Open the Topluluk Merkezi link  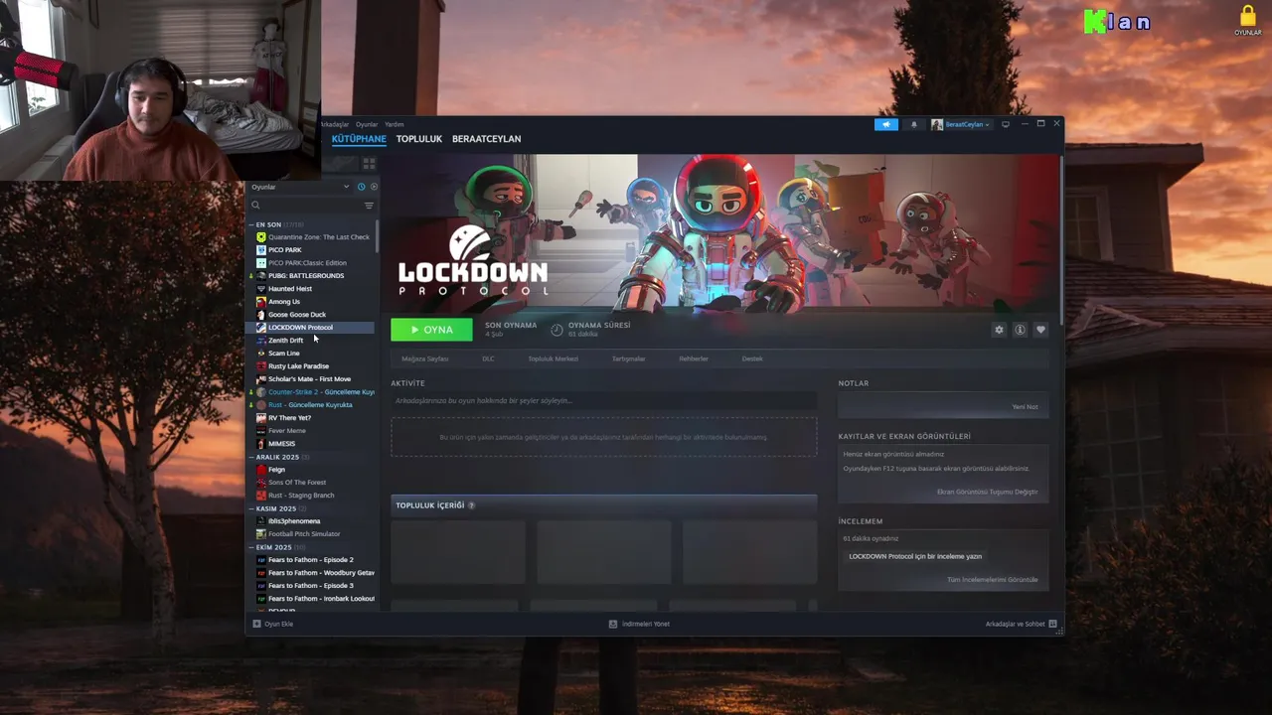(x=553, y=358)
